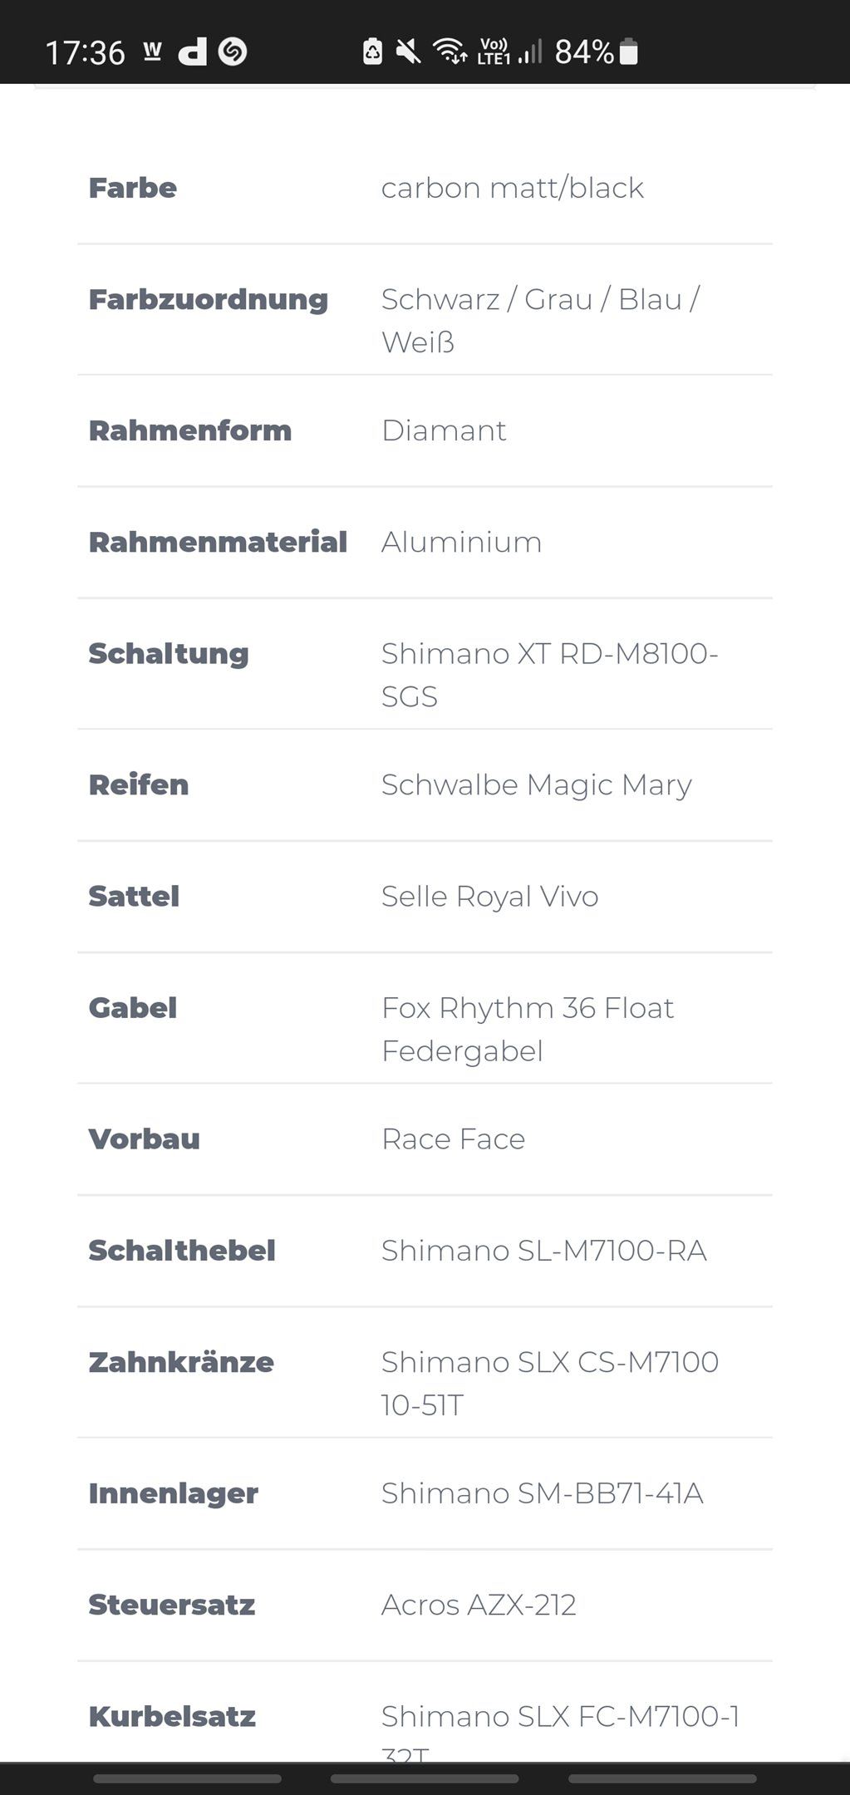Select the 'Zahnkränze' row label

(181, 1362)
